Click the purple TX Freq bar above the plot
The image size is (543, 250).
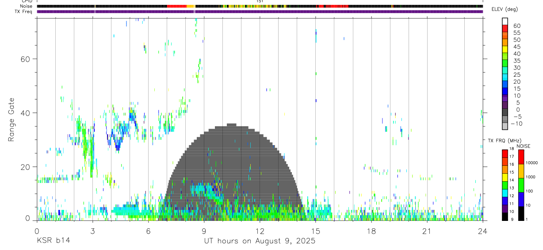tap(260, 11)
